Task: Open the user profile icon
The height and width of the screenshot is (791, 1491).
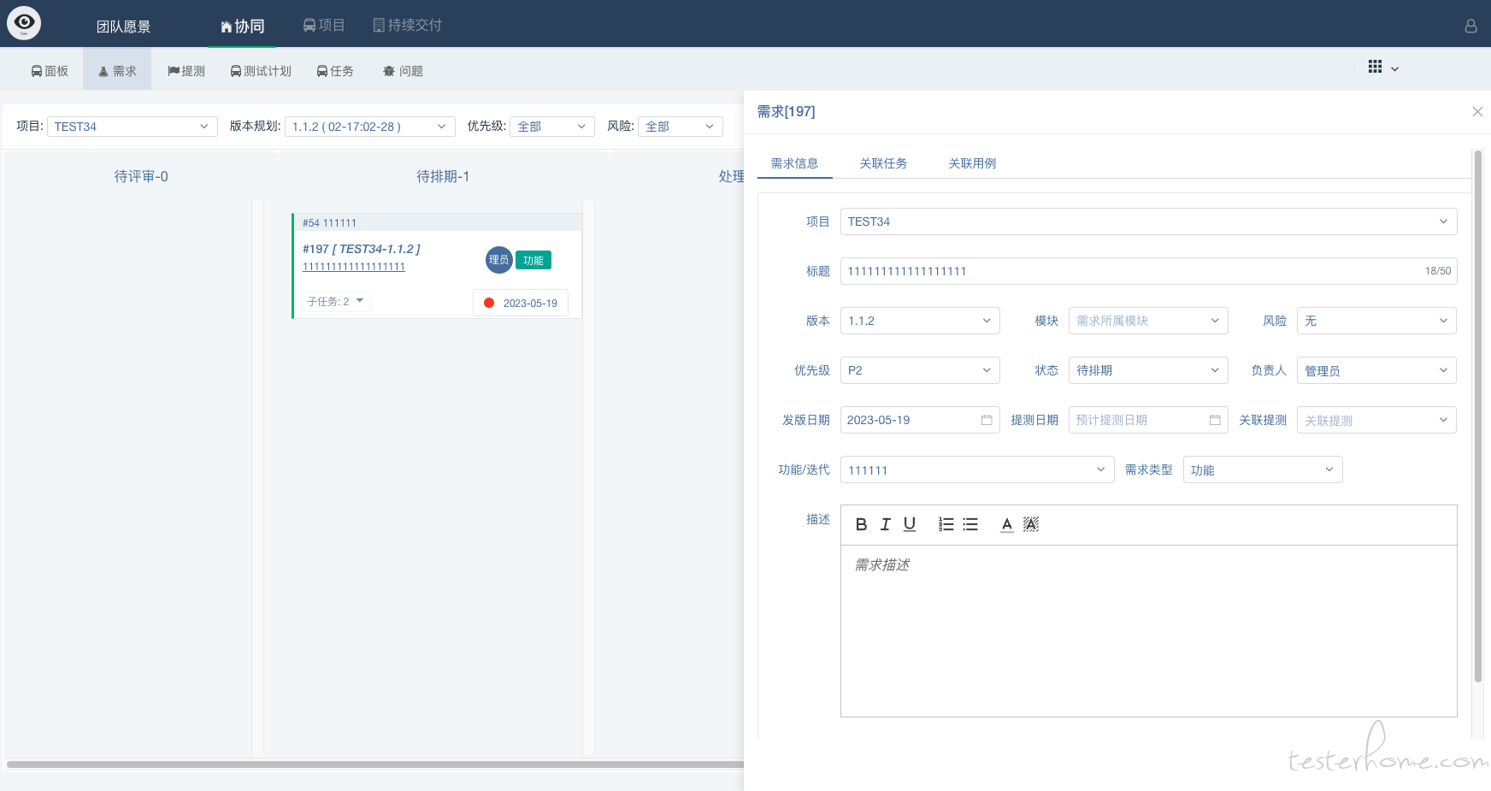Action: point(1470,26)
